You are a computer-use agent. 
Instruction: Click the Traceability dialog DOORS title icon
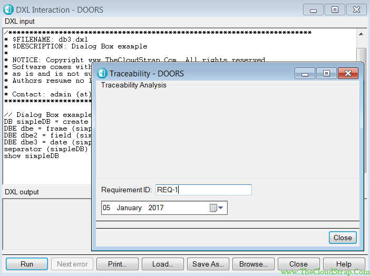point(102,73)
